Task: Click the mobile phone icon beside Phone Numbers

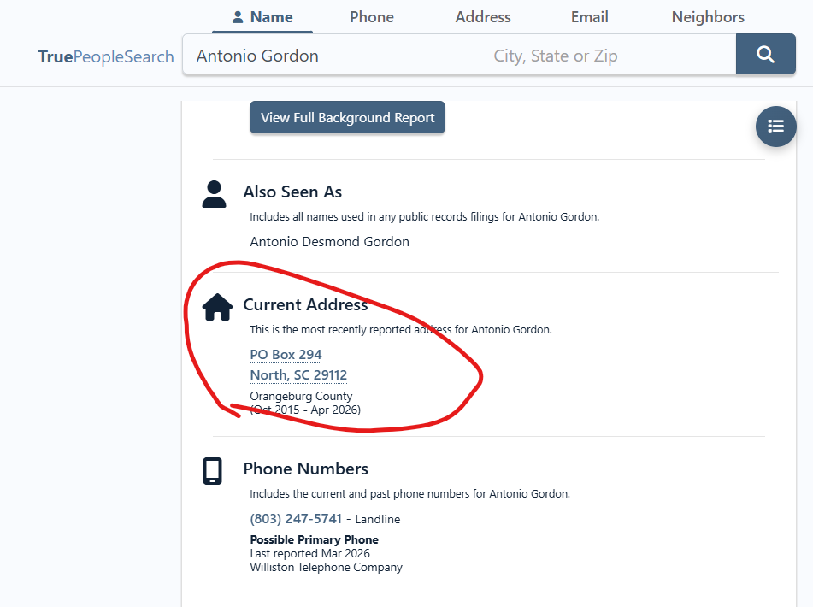Action: point(212,471)
